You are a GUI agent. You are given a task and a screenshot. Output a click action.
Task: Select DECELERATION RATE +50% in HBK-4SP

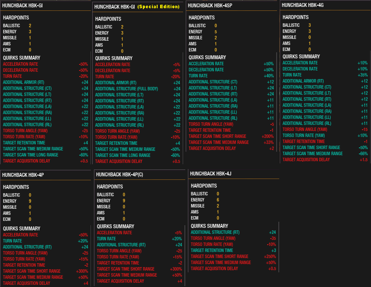231,70
